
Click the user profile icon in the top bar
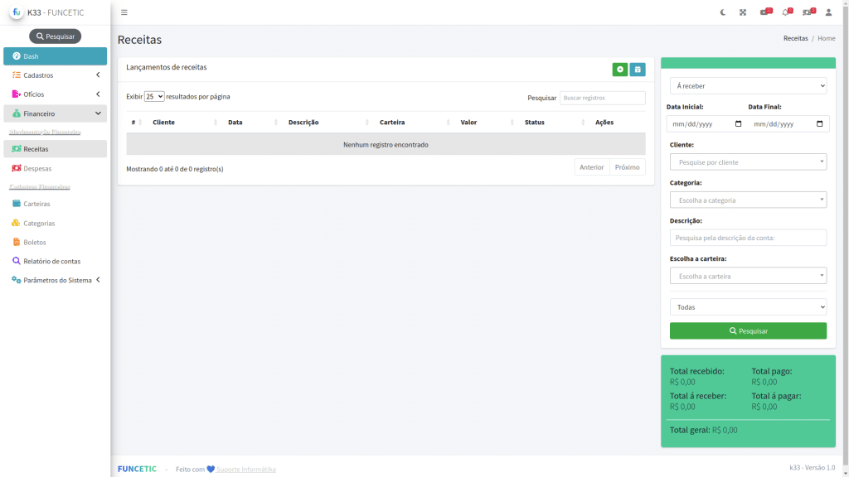[x=828, y=12]
